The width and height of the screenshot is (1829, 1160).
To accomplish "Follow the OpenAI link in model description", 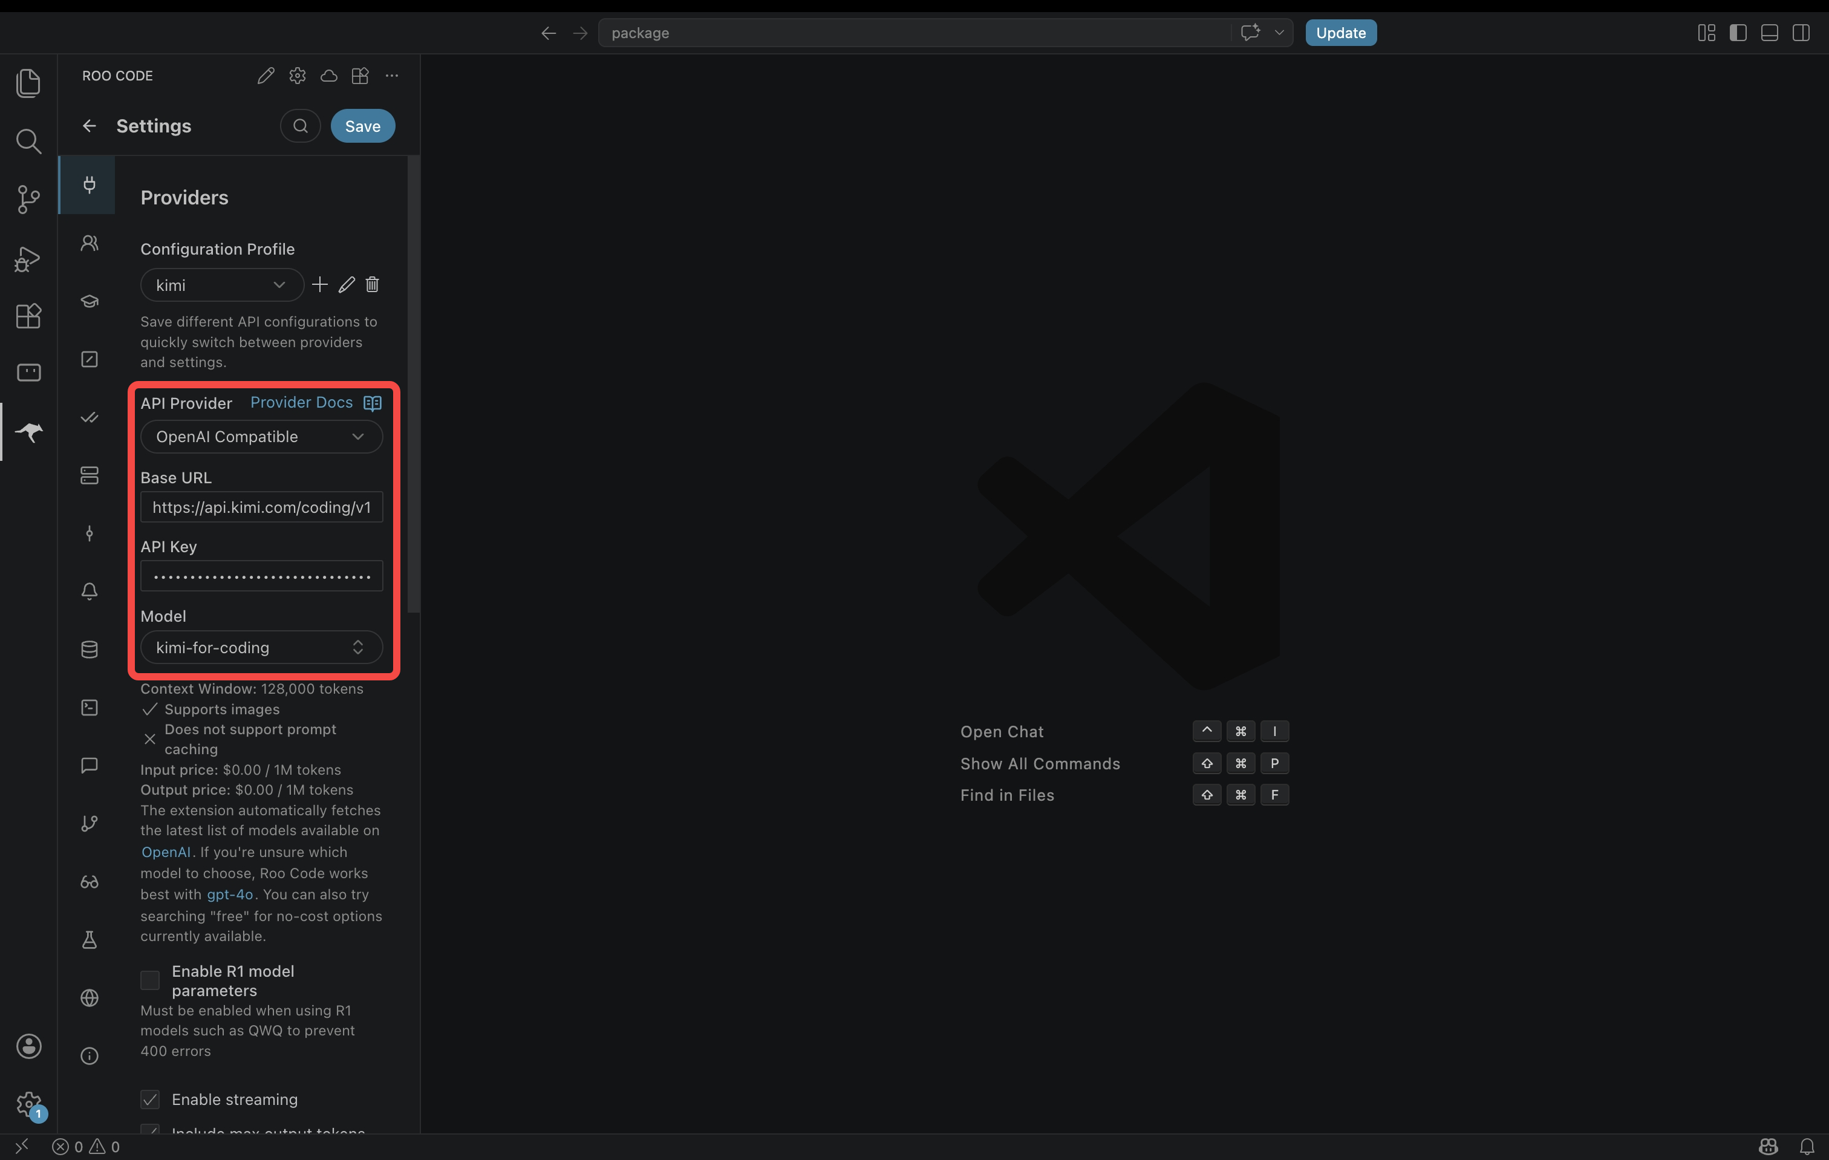I will (x=166, y=852).
